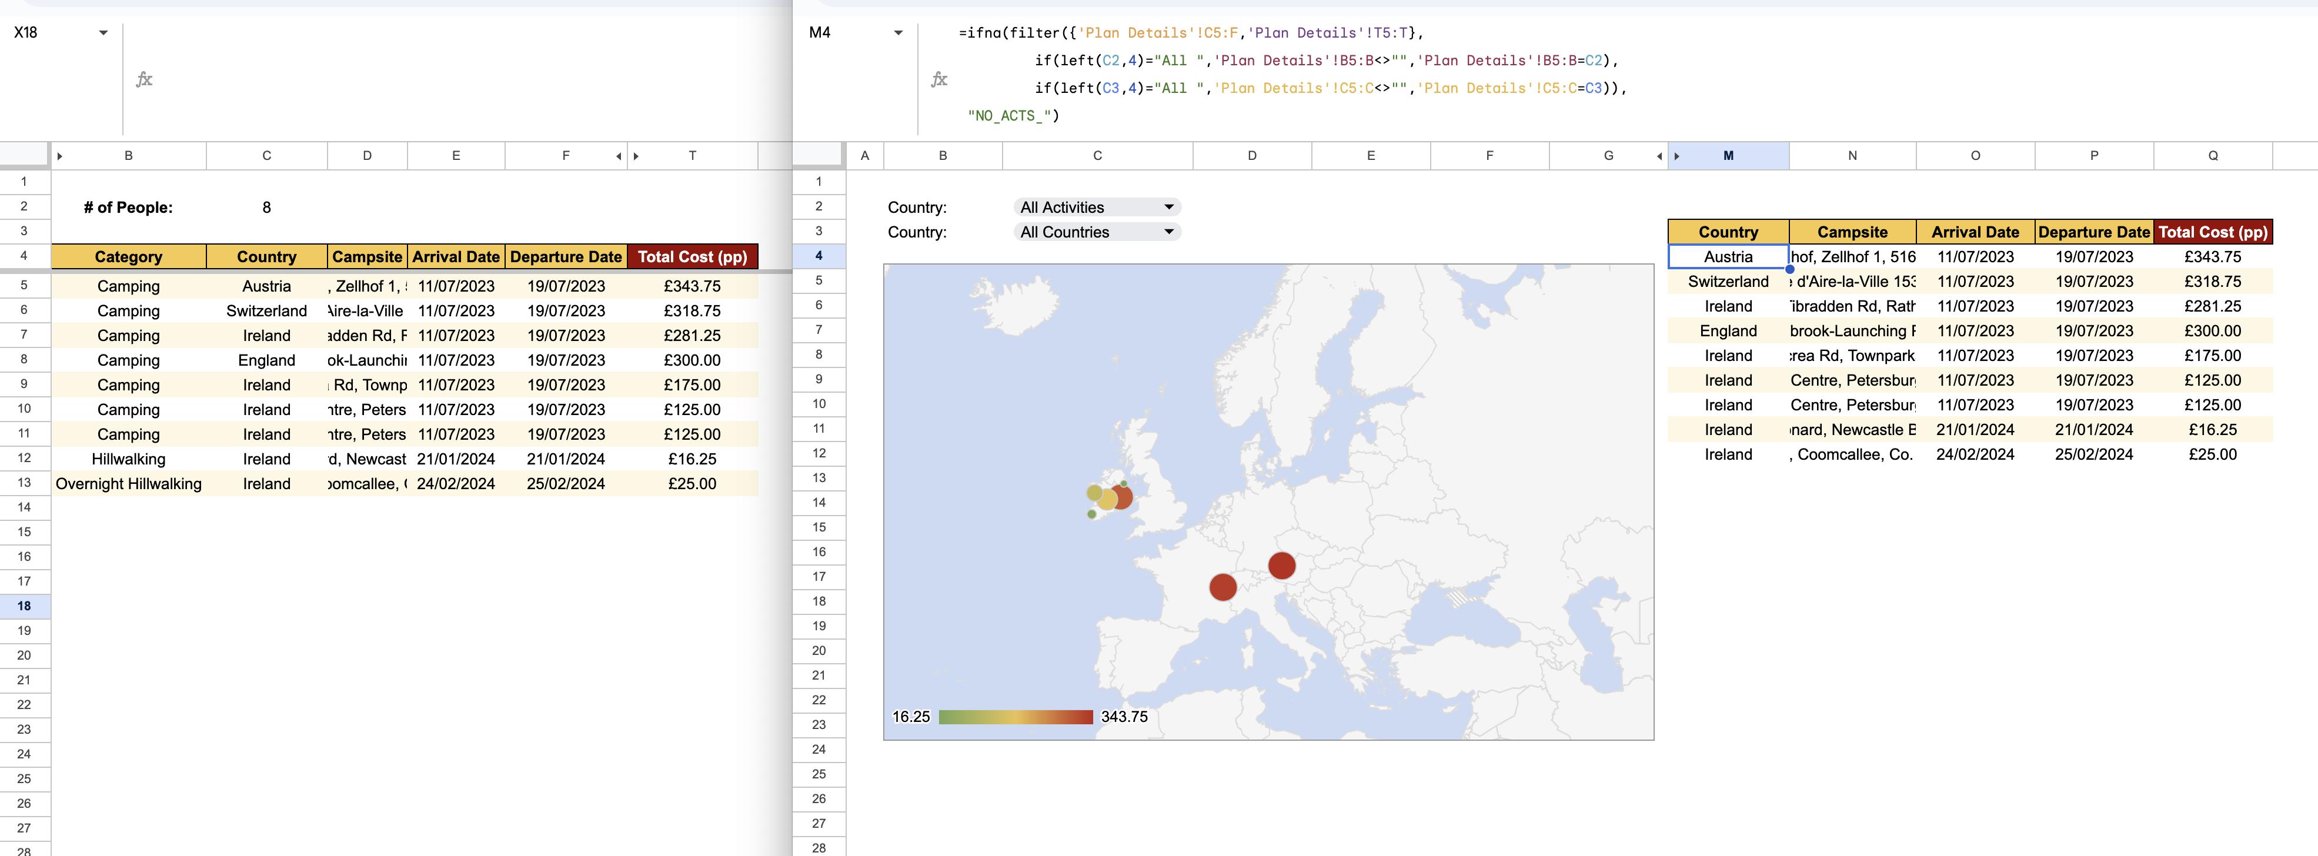Select the # of People value cell 8
The image size is (2318, 856).
266,207
